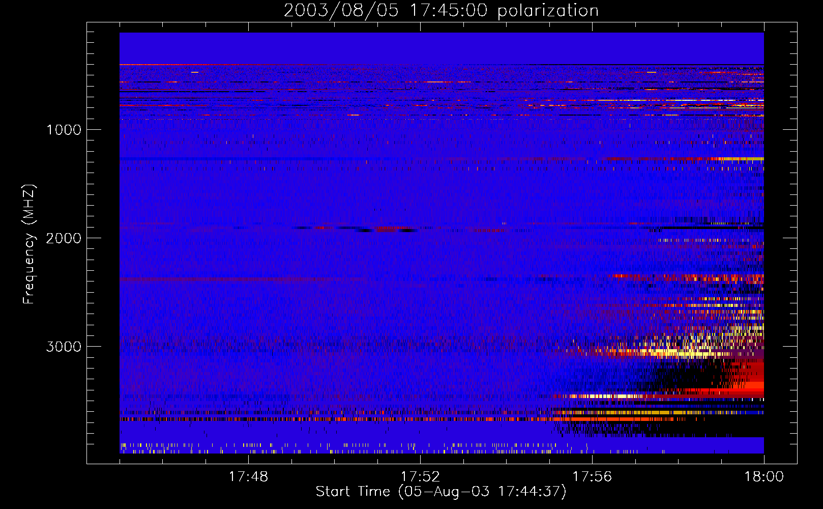Click the 1000 frequency tick label
This screenshot has width=823, height=509.
pos(64,130)
